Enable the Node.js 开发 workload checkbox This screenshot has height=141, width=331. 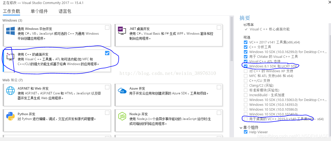point(219,113)
